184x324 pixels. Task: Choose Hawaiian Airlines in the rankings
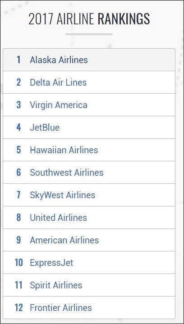[x=89, y=150]
